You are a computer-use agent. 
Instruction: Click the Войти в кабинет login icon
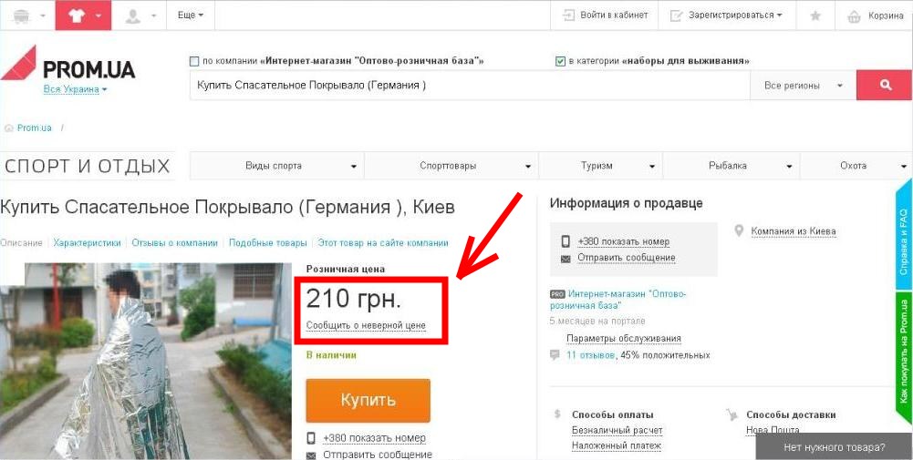[568, 15]
